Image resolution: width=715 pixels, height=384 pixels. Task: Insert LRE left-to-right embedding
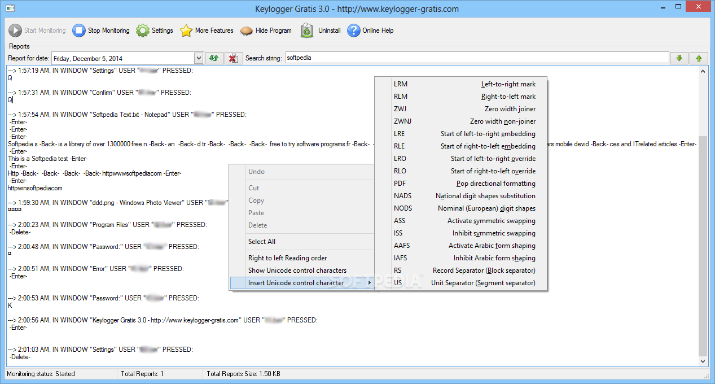tap(461, 134)
